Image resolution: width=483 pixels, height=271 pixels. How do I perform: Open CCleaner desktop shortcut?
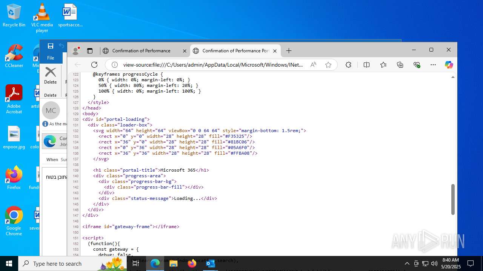click(x=14, y=56)
